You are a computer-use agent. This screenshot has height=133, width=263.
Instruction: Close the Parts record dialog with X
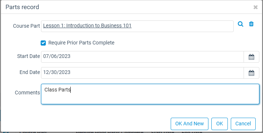[255, 7]
